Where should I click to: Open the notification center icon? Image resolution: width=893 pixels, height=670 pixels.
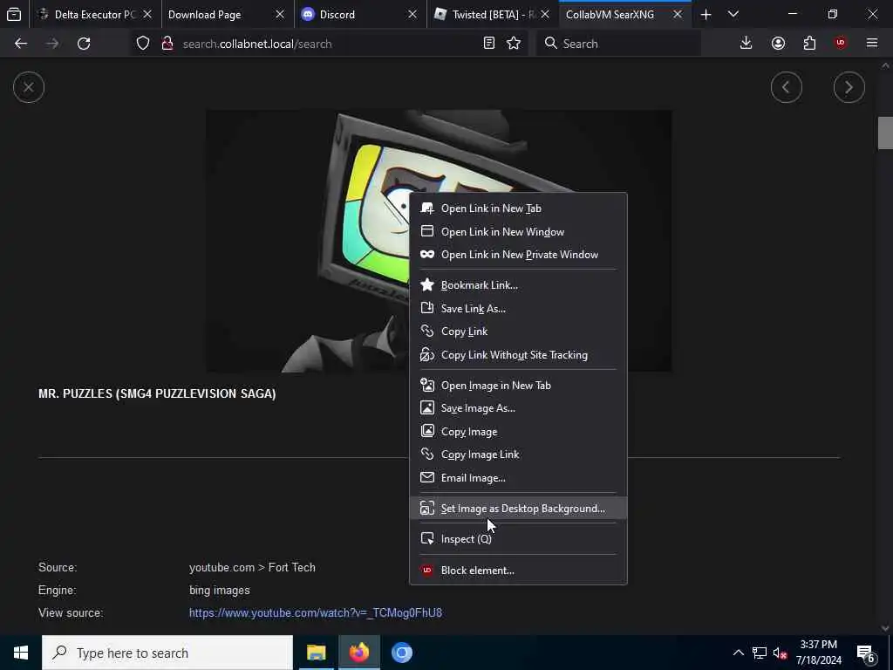[866, 653]
